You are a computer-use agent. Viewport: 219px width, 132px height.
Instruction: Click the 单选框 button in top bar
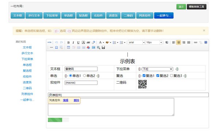pyautogui.click(x=68, y=15)
